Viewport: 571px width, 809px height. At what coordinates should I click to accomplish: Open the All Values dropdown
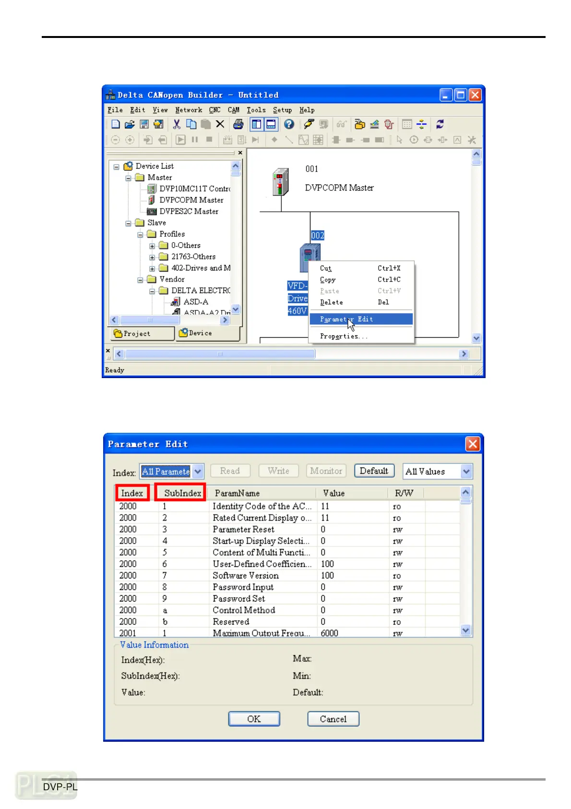click(x=466, y=472)
